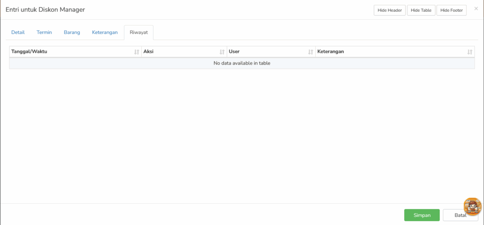
Task: Save the entry with Simpan
Action: pyautogui.click(x=422, y=215)
